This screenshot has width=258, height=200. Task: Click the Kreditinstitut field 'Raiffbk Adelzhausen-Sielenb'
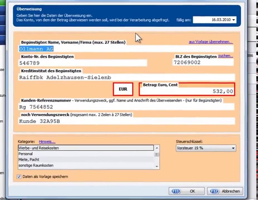pyautogui.click(x=126, y=77)
